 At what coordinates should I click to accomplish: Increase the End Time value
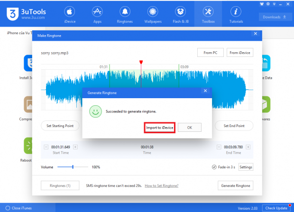click(x=248, y=147)
